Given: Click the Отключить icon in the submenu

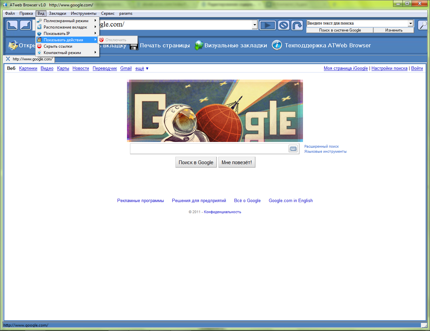Looking at the screenshot, I should [101, 40].
